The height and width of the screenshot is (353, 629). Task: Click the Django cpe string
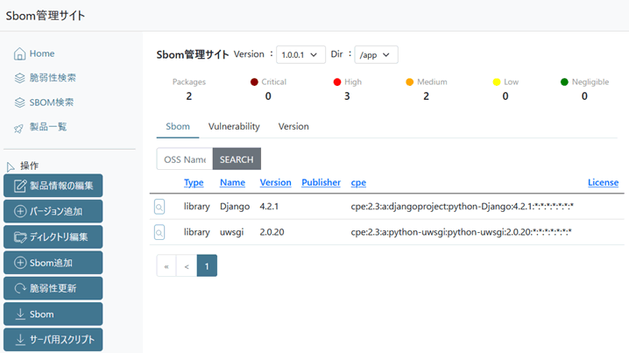[463, 207]
